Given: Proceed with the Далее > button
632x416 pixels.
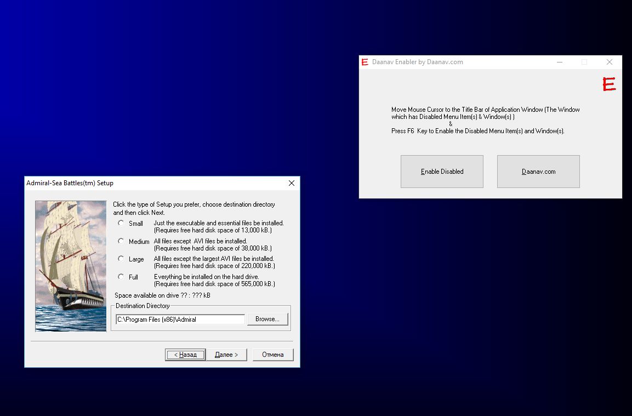Looking at the screenshot, I should pos(226,355).
